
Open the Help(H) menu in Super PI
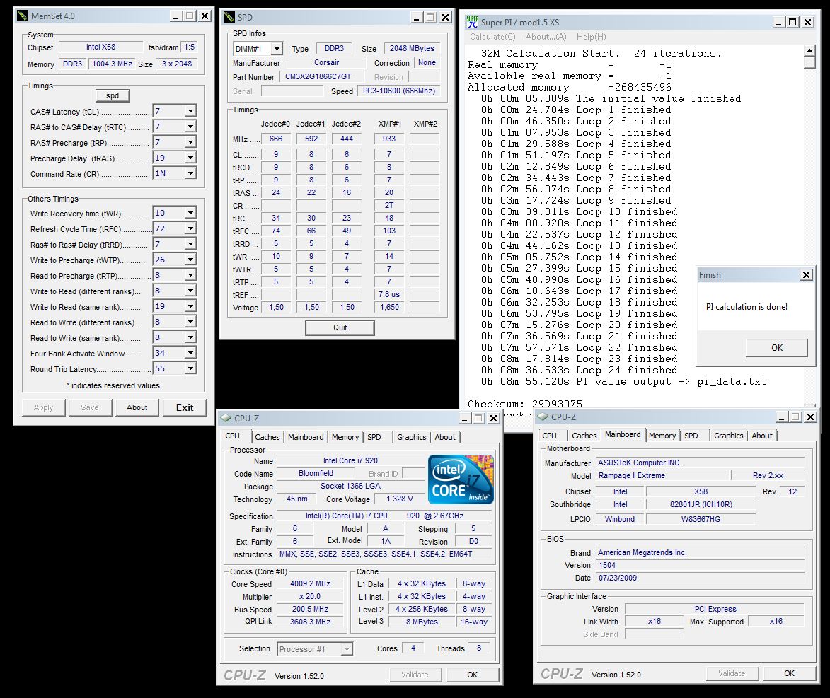(592, 37)
